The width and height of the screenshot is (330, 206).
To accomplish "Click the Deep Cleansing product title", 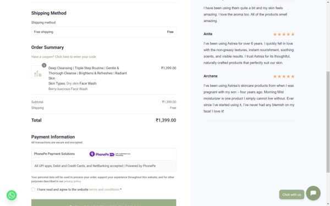I will click(87, 73).
